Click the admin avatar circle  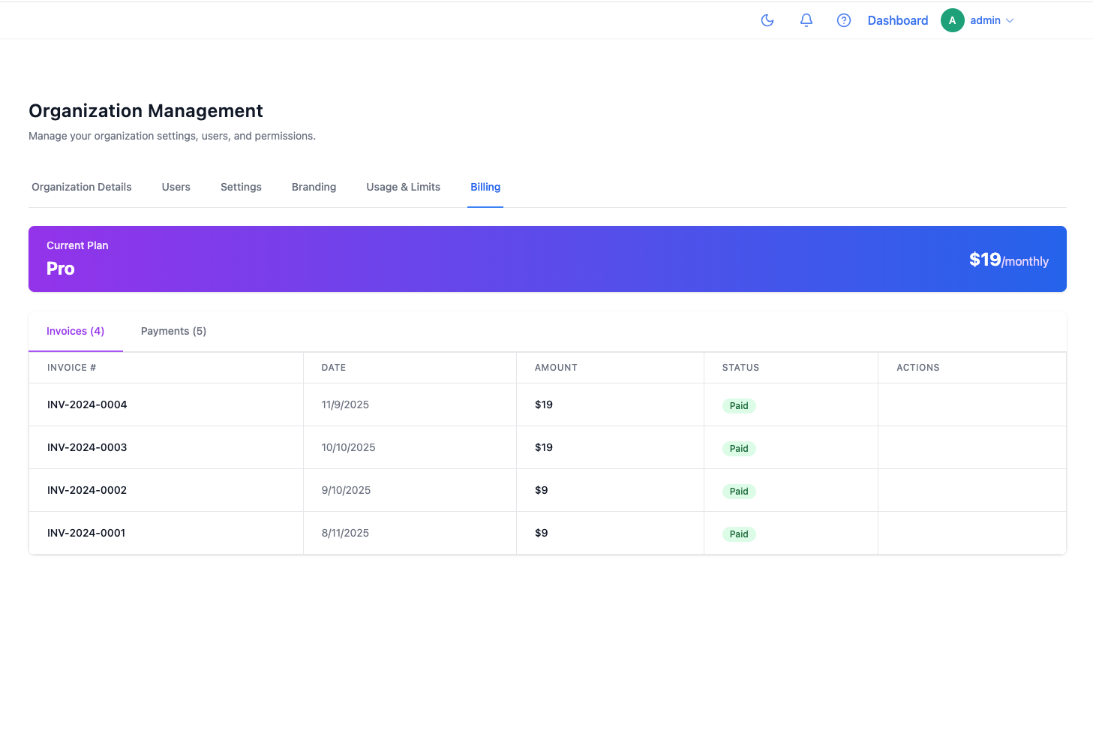pyautogui.click(x=952, y=20)
